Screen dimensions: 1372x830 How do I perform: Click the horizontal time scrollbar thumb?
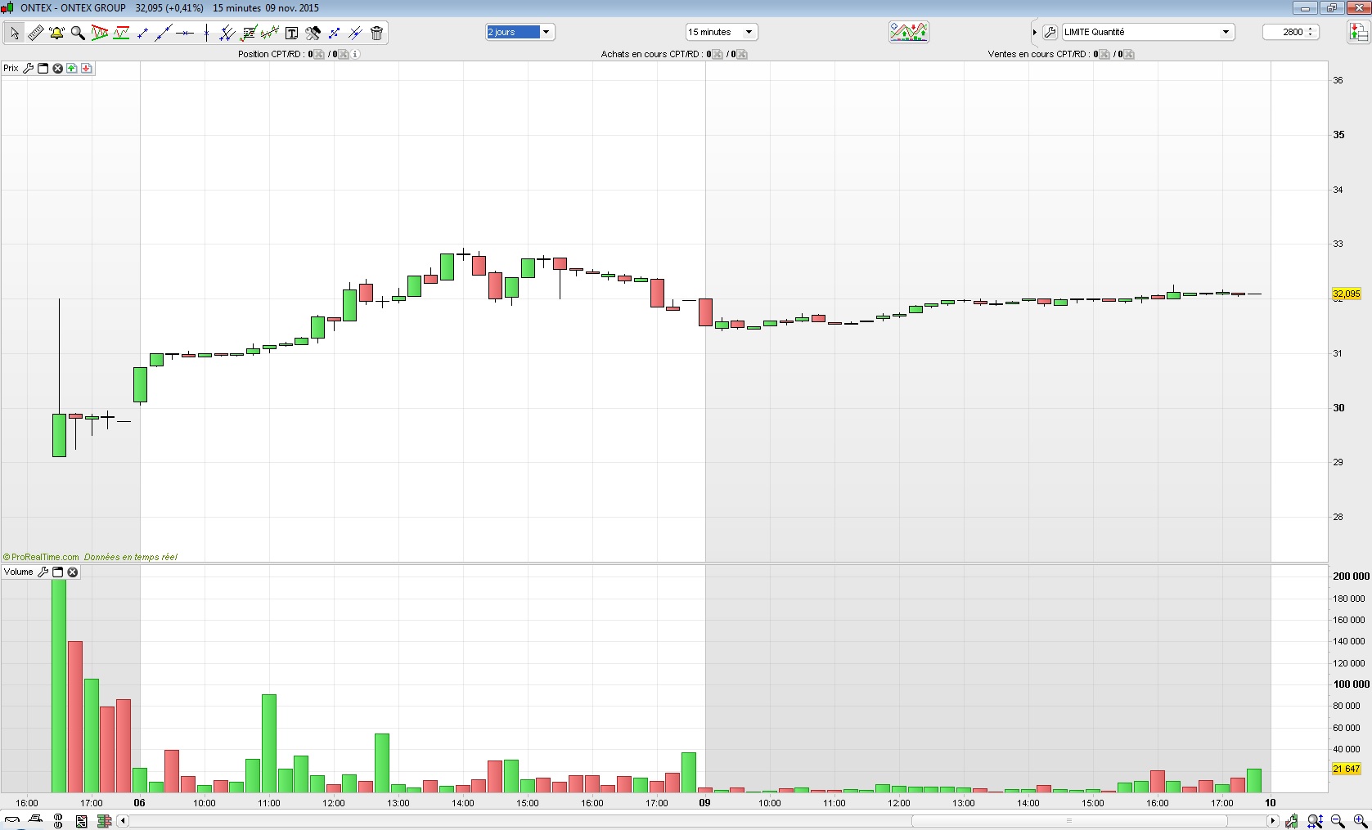click(x=1069, y=820)
